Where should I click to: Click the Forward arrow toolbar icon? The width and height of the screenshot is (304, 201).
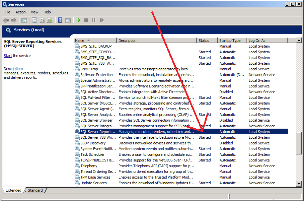click(x=14, y=20)
